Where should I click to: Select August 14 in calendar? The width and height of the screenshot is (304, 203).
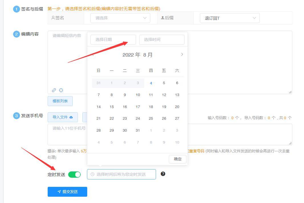click(x=98, y=107)
